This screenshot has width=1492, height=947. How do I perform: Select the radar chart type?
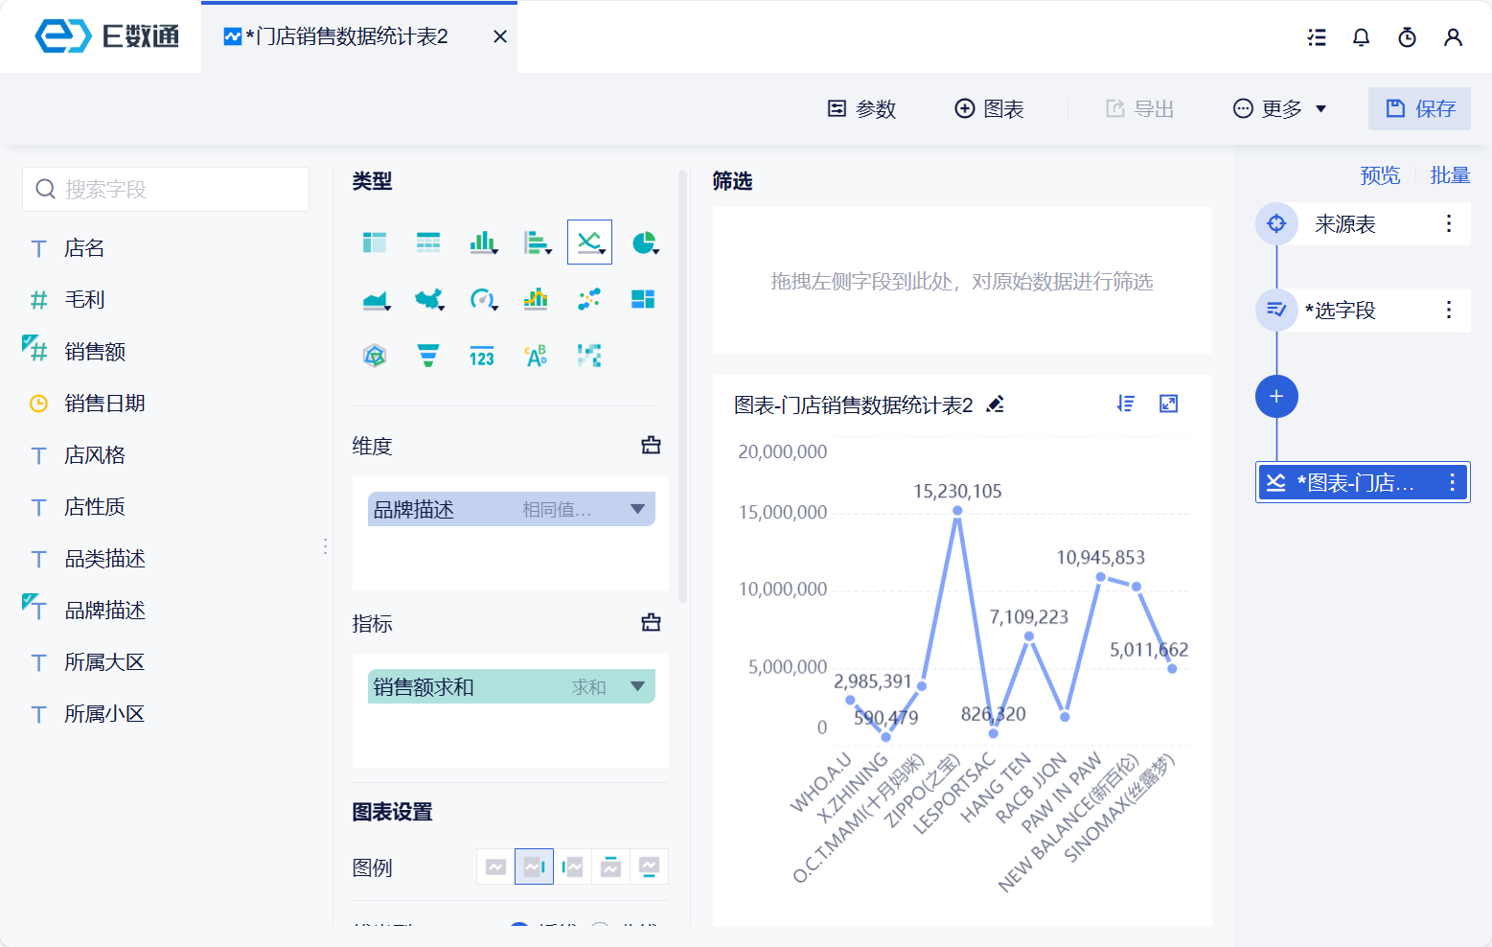coord(375,357)
